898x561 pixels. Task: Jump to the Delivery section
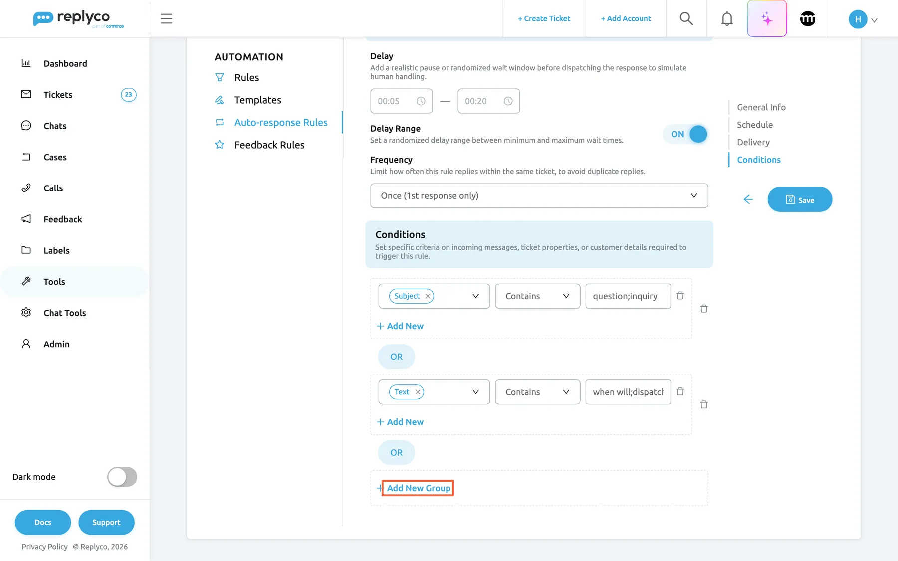click(753, 142)
